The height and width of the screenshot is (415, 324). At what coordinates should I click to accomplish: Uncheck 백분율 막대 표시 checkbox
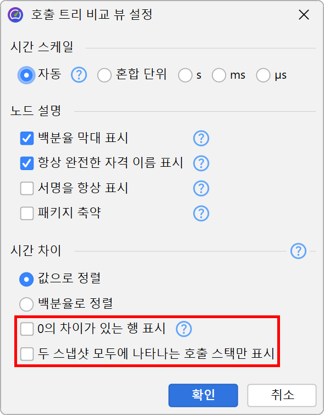27,138
